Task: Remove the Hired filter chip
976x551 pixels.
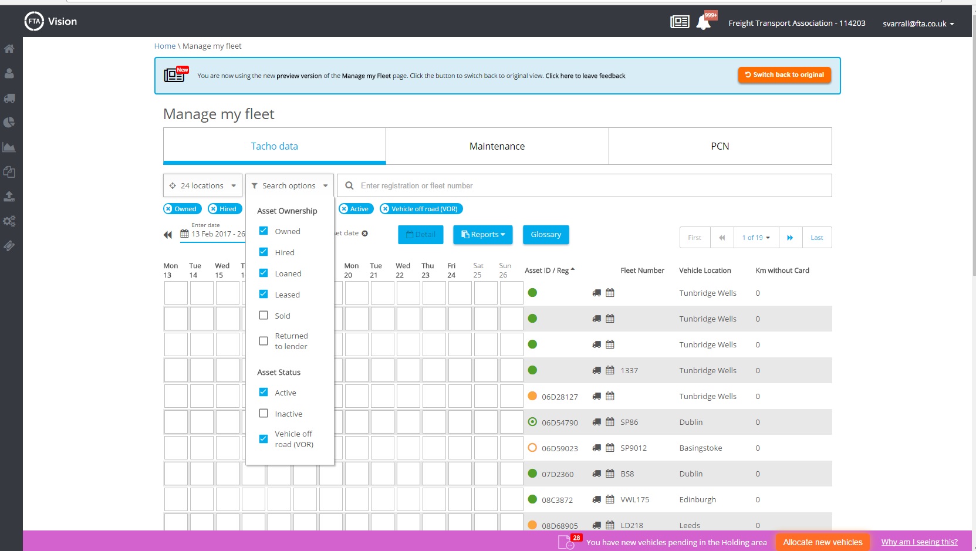Action: tap(213, 209)
